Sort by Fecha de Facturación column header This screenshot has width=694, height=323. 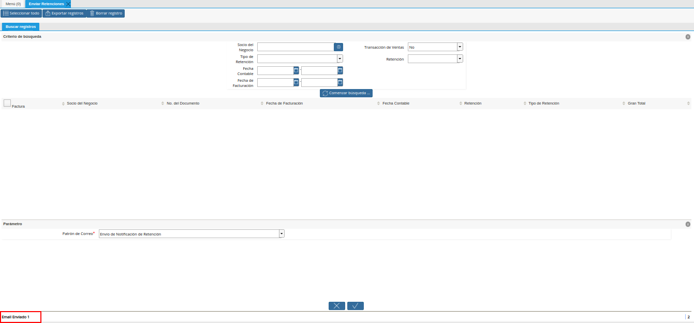pyautogui.click(x=284, y=104)
